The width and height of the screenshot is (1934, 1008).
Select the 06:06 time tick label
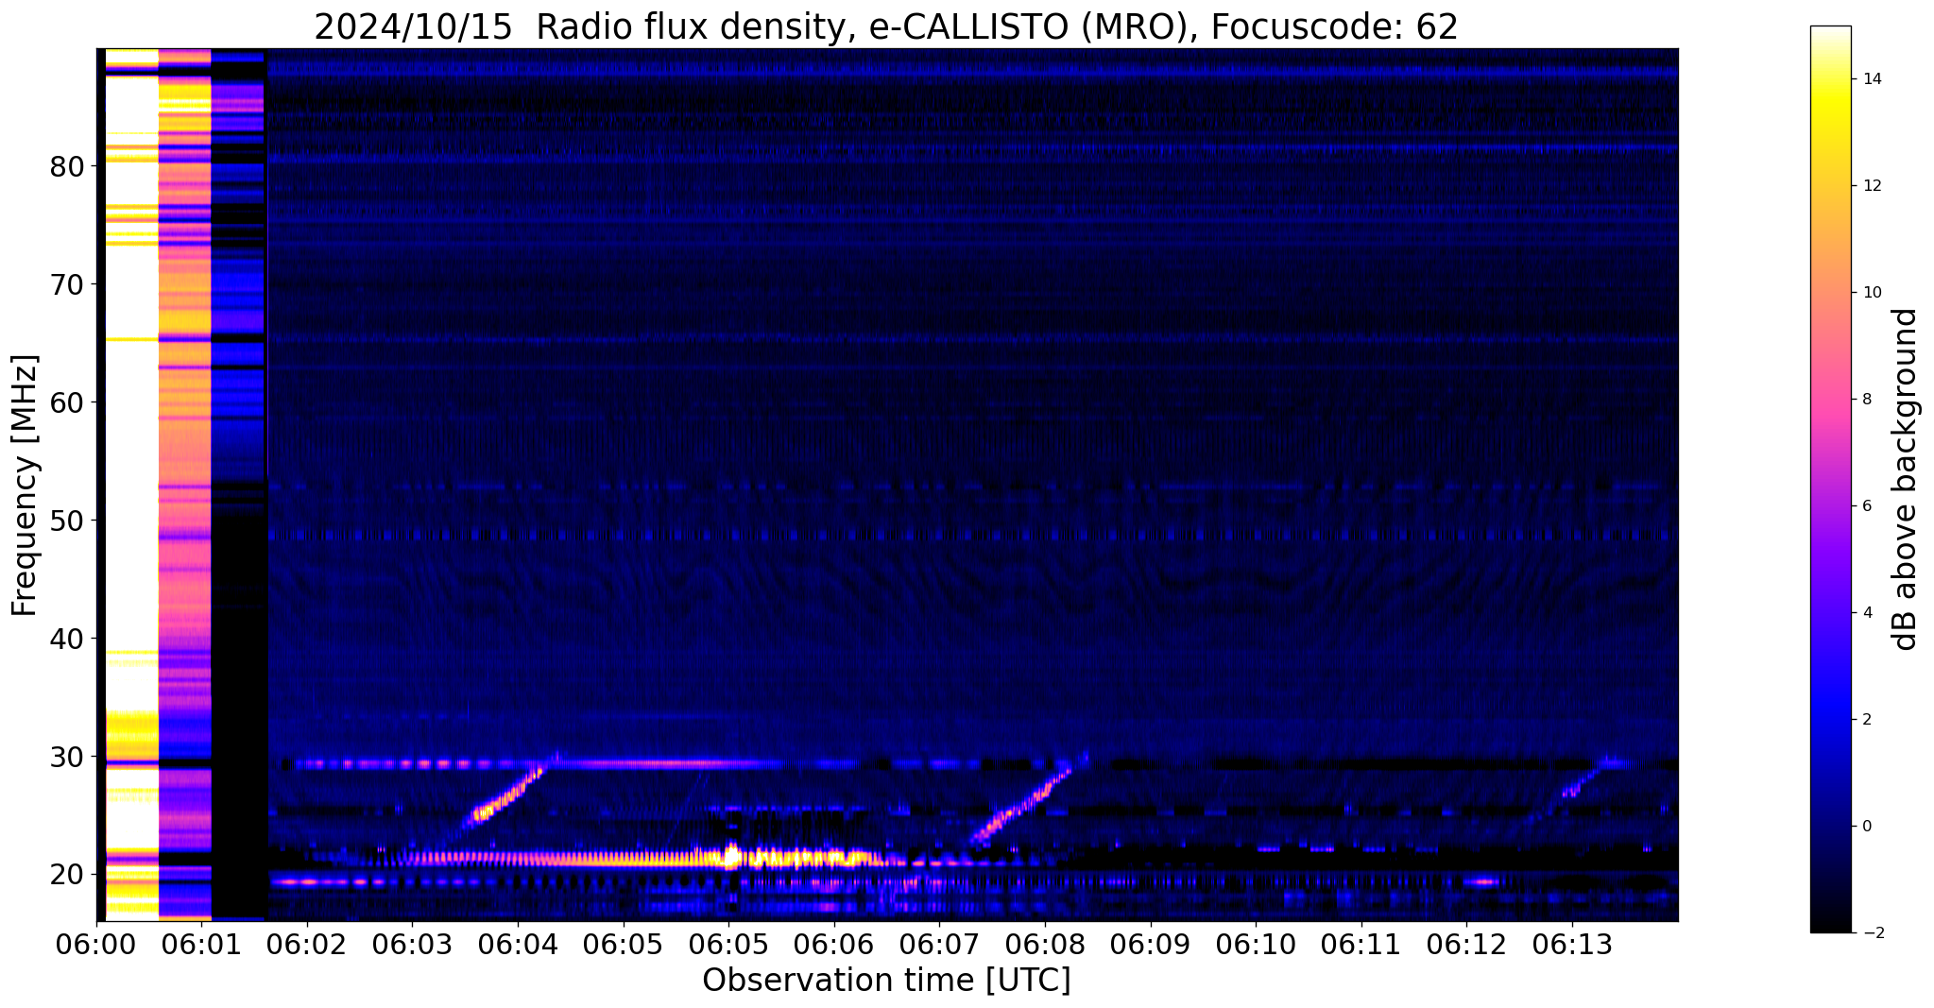[833, 944]
